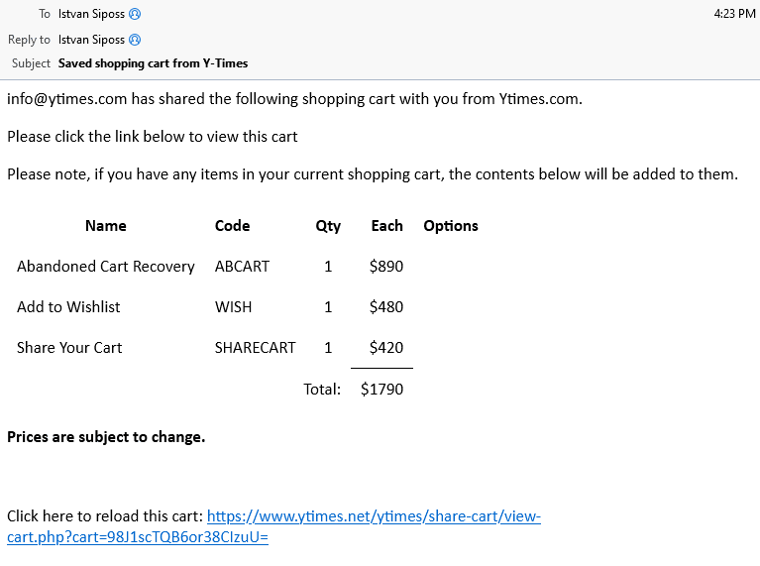The height and width of the screenshot is (566, 760).
Task: Open the ytimes.net share-cart link
Action: point(273,526)
